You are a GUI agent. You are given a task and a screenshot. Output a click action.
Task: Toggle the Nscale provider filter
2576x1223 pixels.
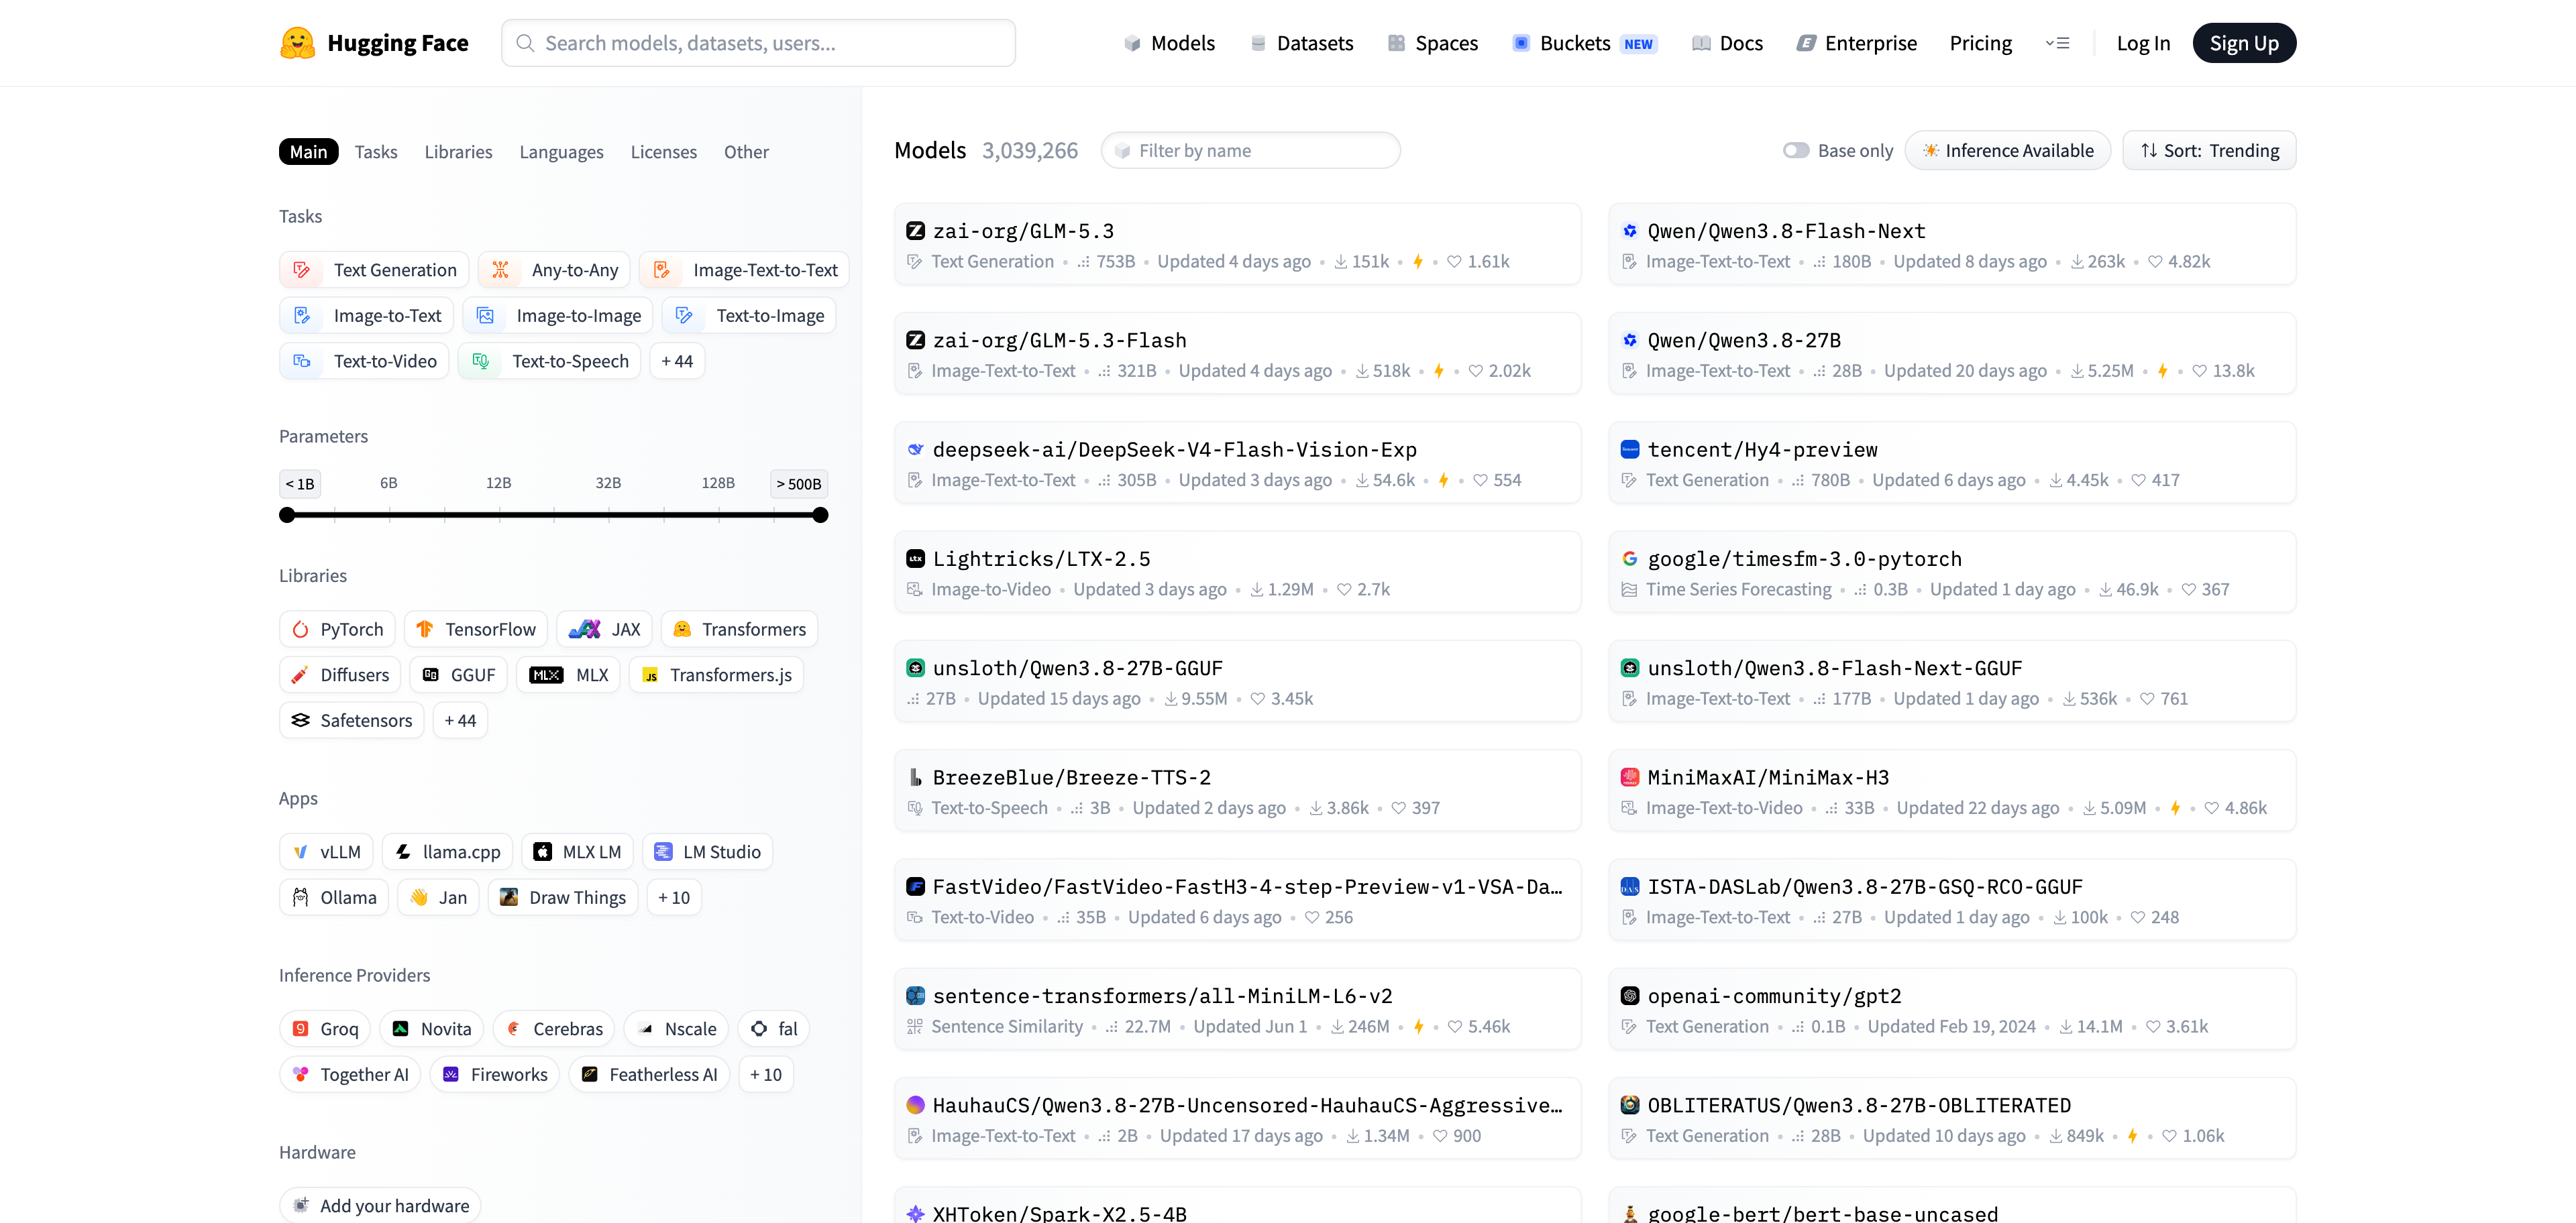point(676,1029)
